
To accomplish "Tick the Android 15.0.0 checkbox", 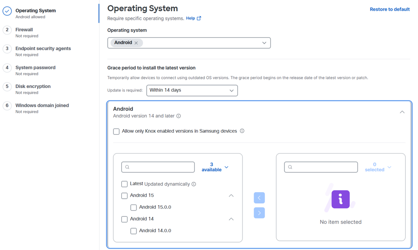I will pyautogui.click(x=134, y=207).
